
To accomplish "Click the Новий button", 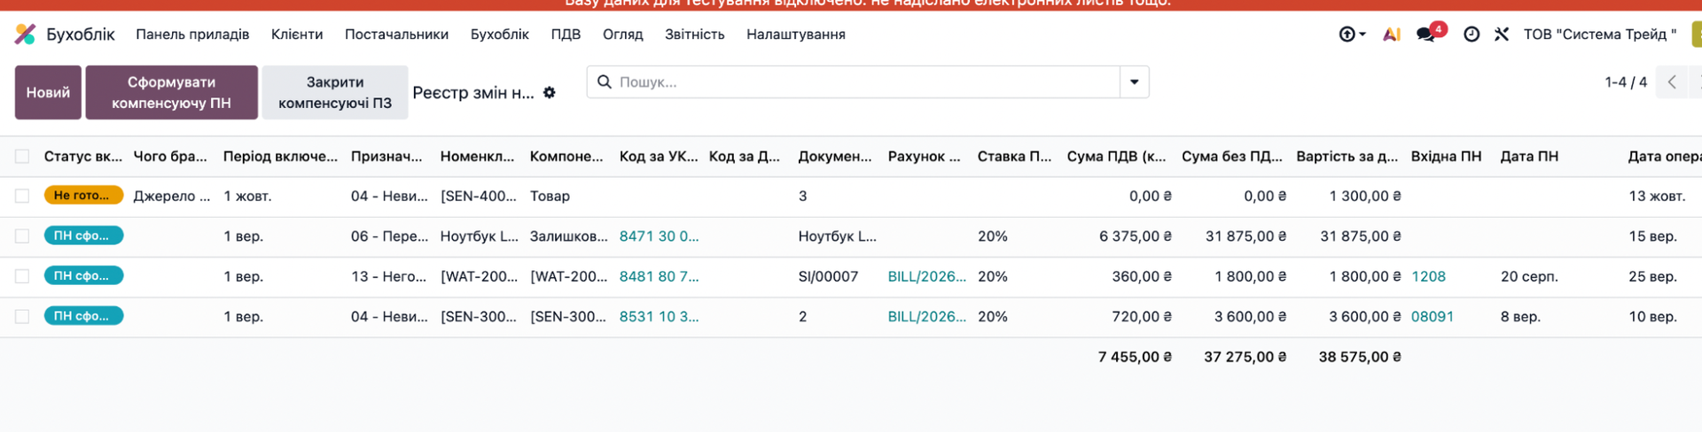I will (48, 92).
